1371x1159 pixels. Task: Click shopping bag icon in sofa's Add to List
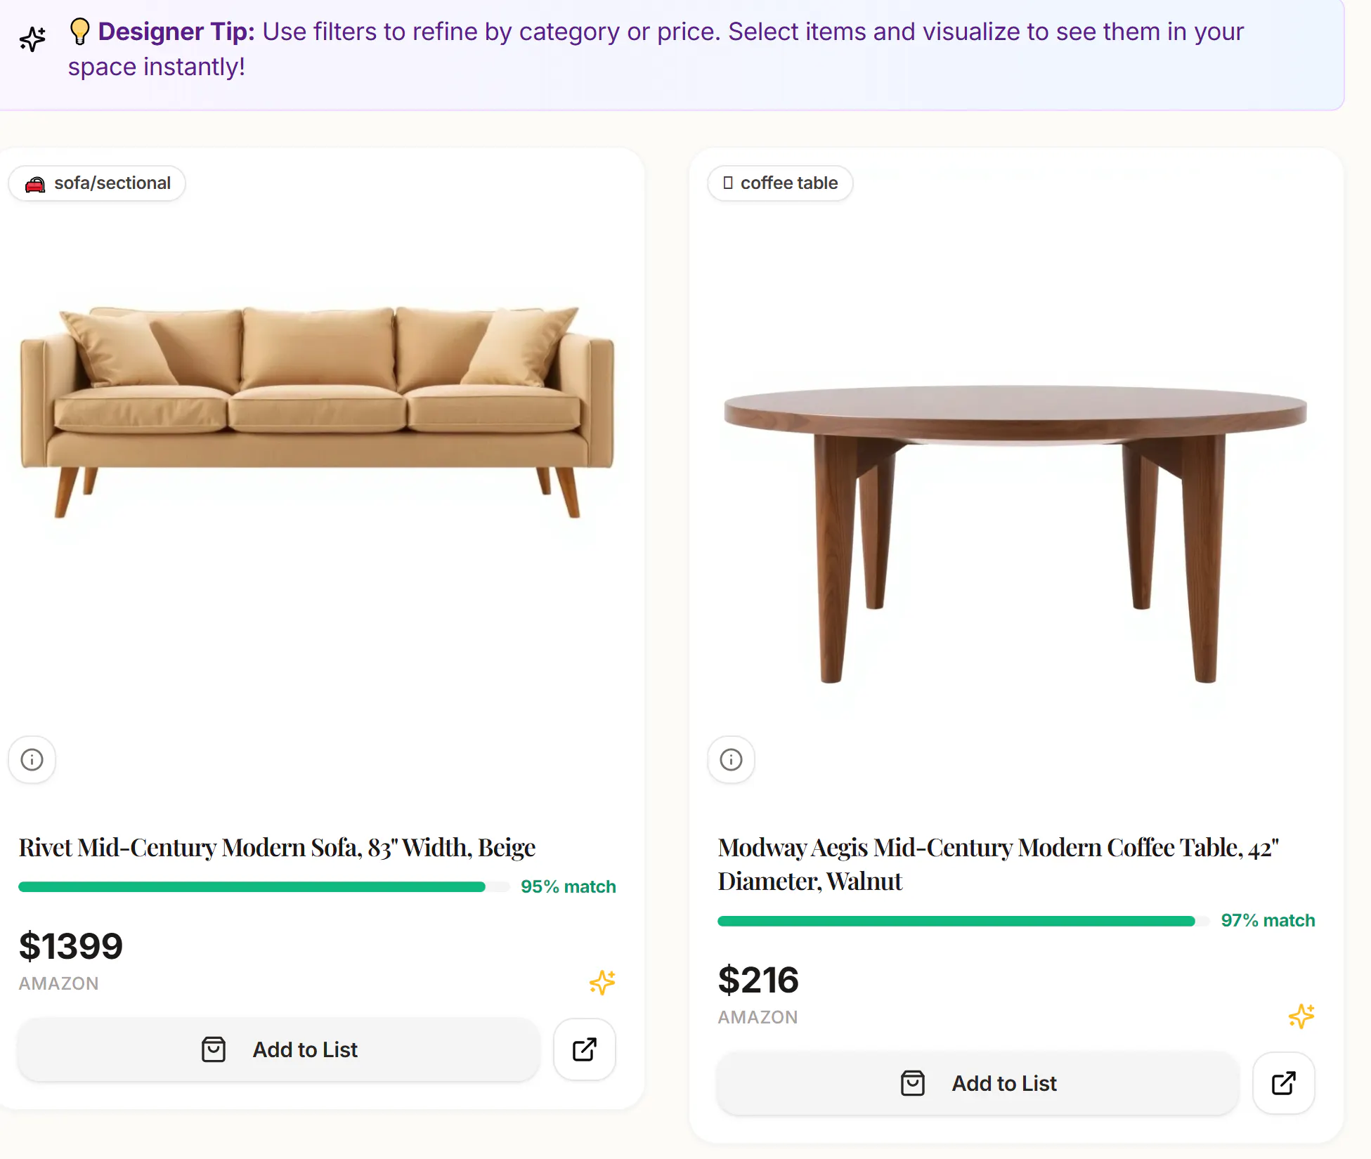click(214, 1049)
